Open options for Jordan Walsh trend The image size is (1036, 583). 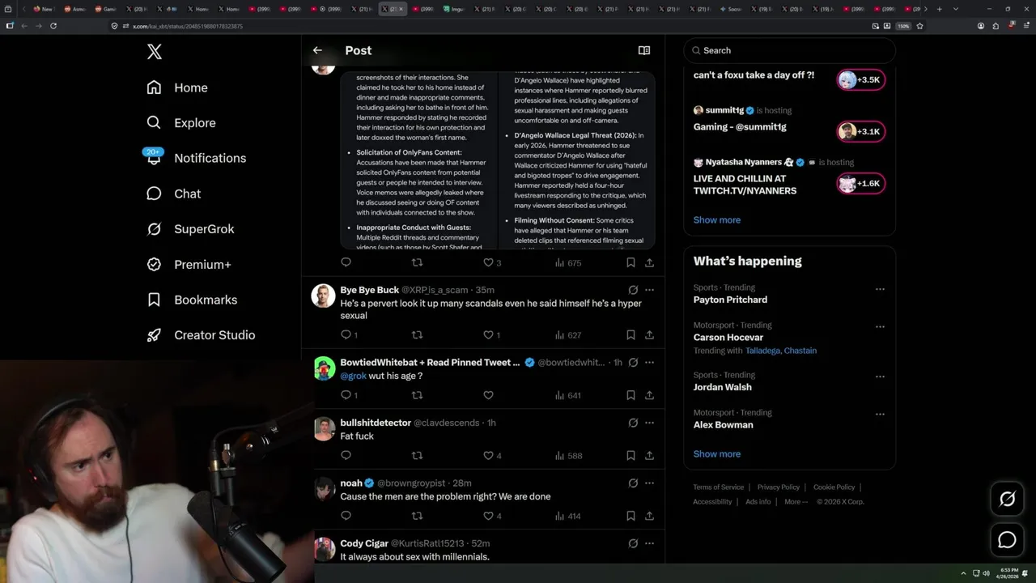pyautogui.click(x=880, y=377)
